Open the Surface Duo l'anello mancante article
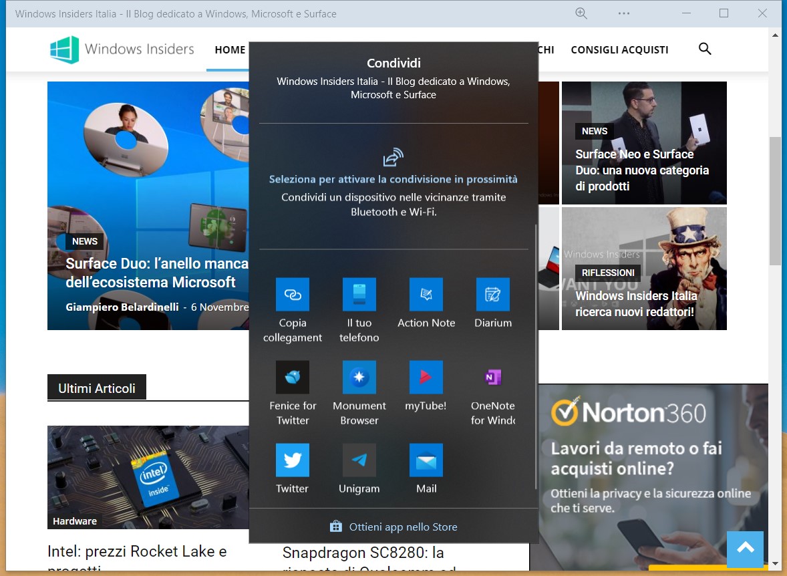787x576 pixels. click(157, 273)
